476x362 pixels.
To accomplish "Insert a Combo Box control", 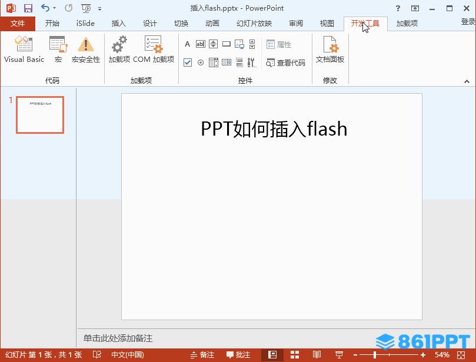I will (x=214, y=62).
